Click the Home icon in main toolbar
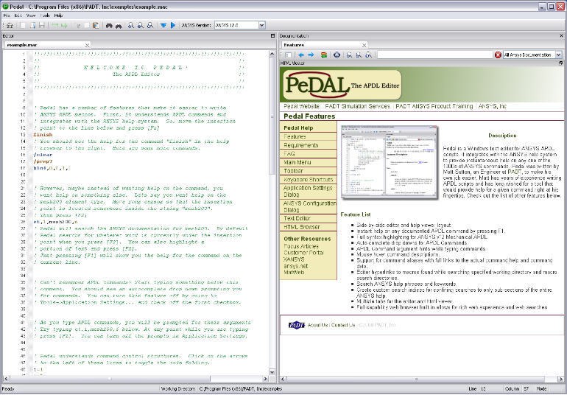 tap(10, 25)
